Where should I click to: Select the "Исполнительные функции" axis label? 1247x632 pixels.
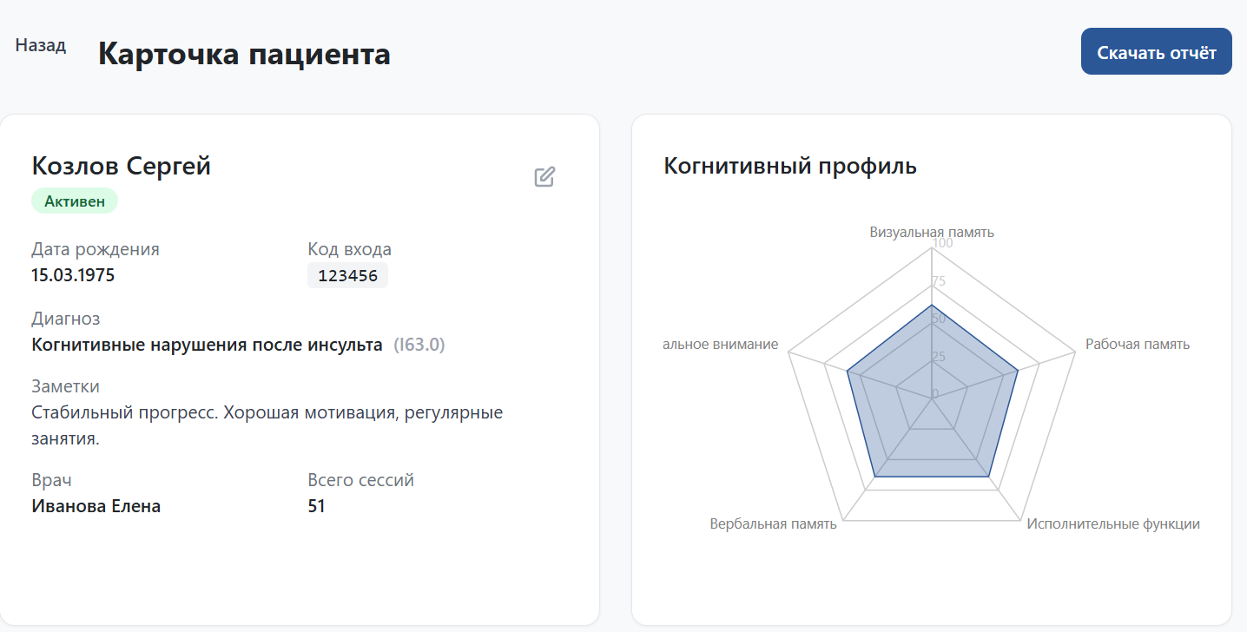[1112, 523]
